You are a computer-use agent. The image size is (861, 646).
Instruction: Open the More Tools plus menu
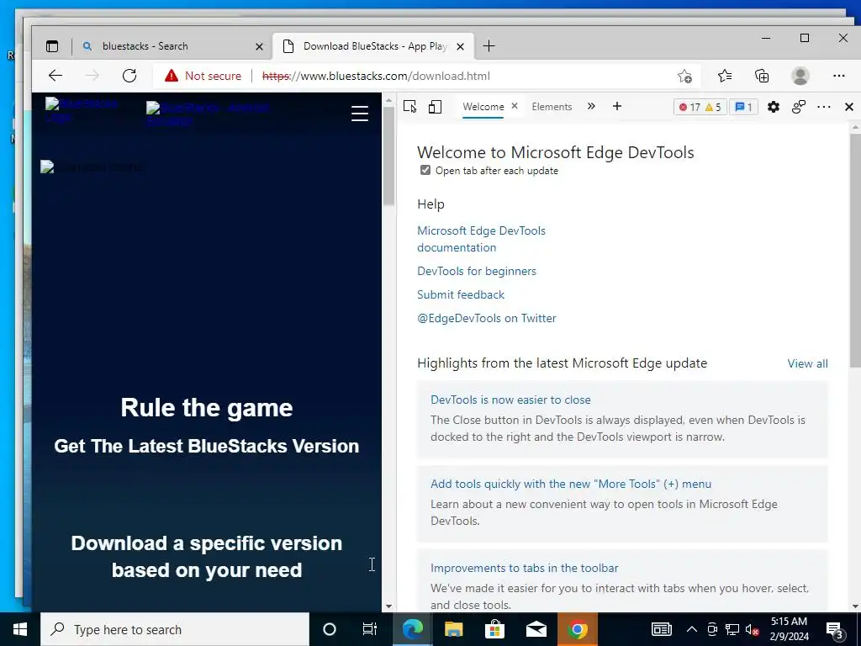click(617, 106)
